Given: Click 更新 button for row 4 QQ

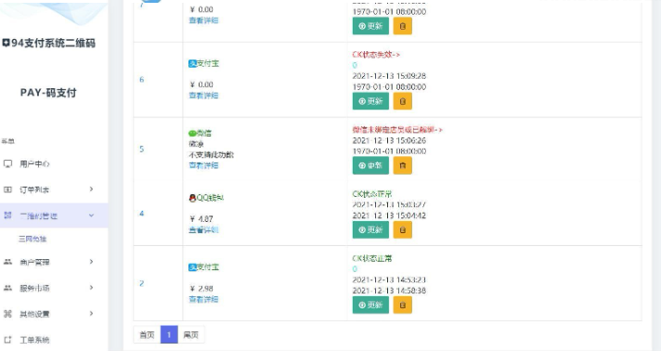Looking at the screenshot, I should coord(370,230).
